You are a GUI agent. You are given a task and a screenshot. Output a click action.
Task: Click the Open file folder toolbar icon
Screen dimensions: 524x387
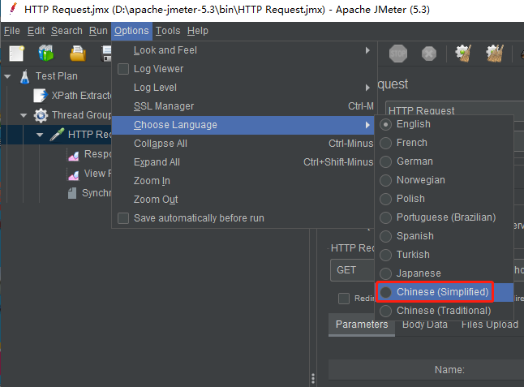(78, 54)
